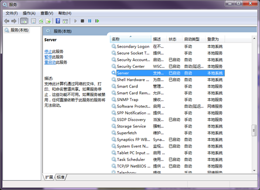Click the 重启动 service link
The height and width of the screenshot is (190, 260).
click(50, 62)
